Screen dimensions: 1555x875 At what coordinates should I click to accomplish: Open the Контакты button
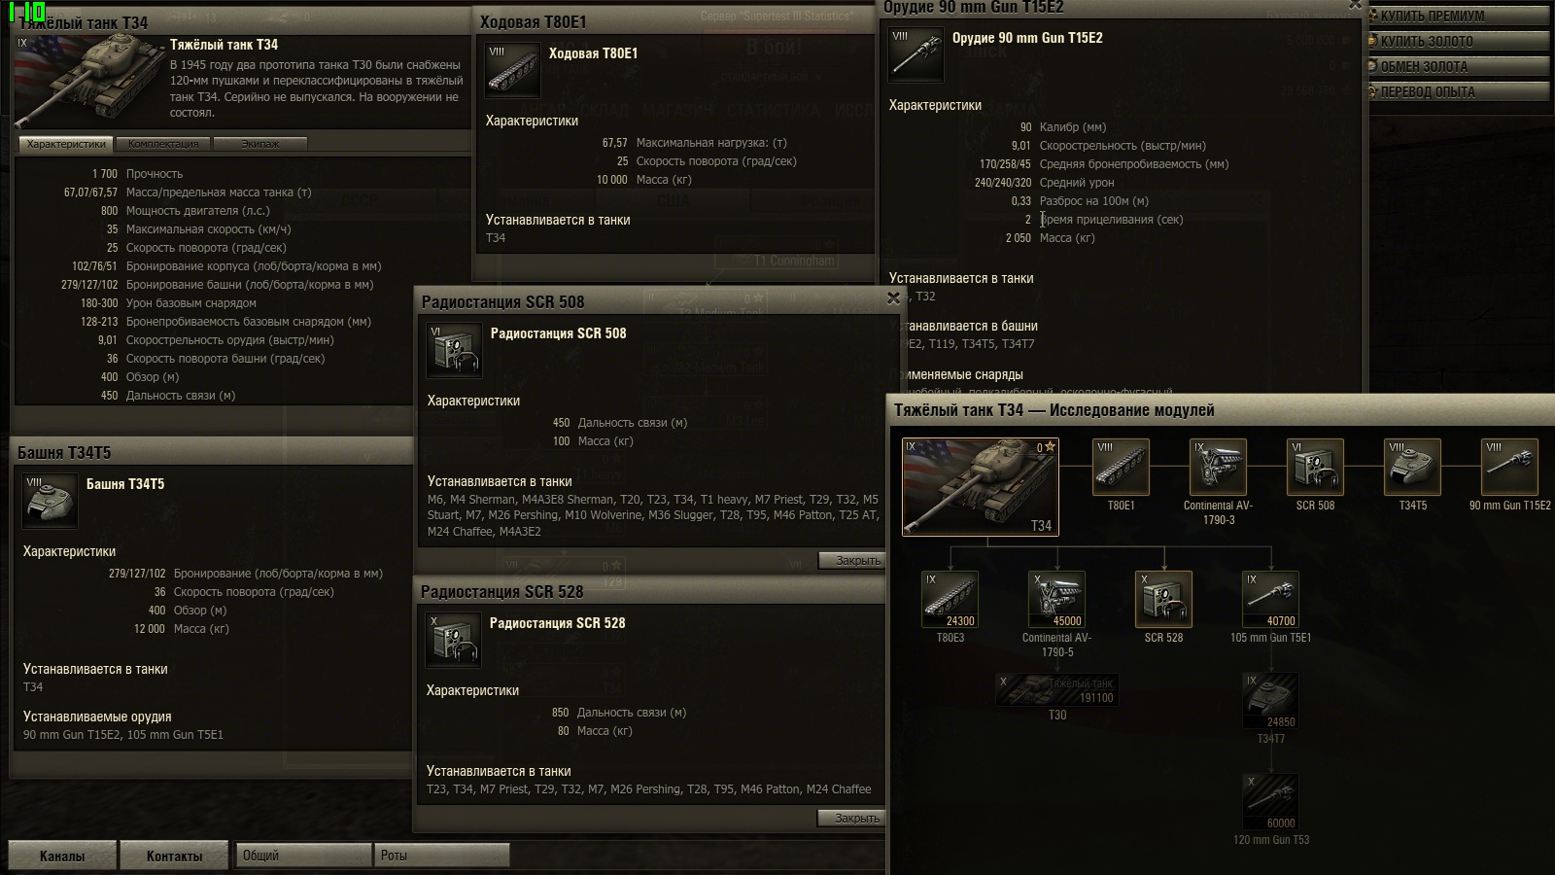click(x=174, y=856)
